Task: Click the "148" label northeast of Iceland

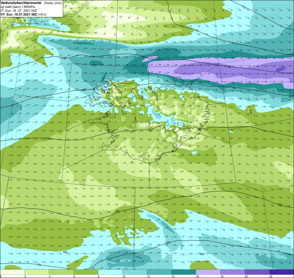Action: (234, 88)
